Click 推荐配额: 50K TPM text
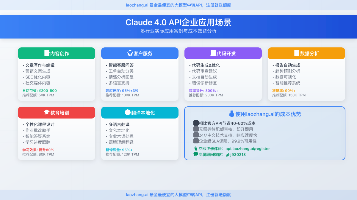357x200 pixels. [38, 95]
